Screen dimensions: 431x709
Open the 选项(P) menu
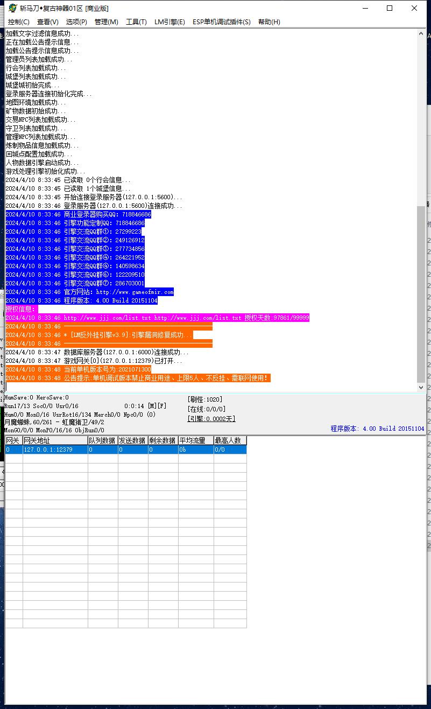[76, 22]
